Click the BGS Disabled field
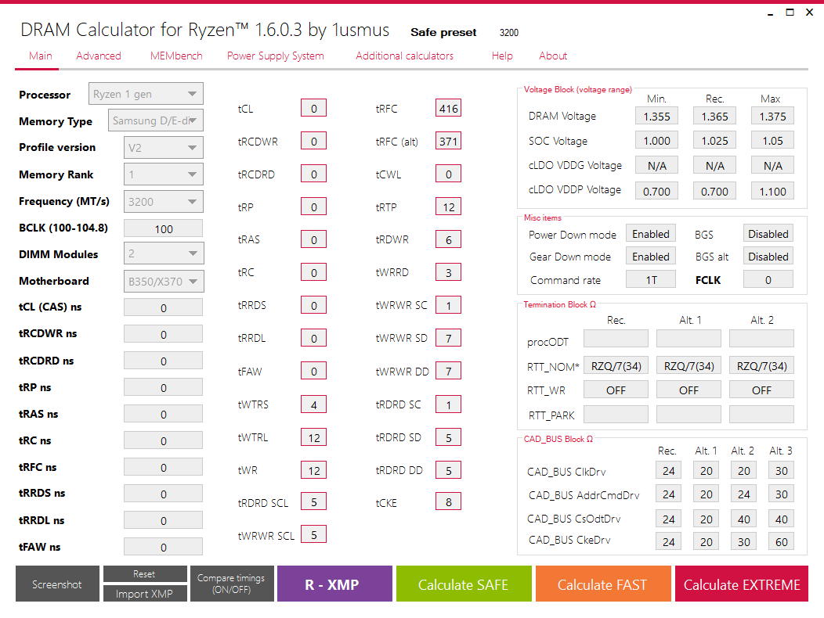Screen dimensions: 824x618 point(768,234)
